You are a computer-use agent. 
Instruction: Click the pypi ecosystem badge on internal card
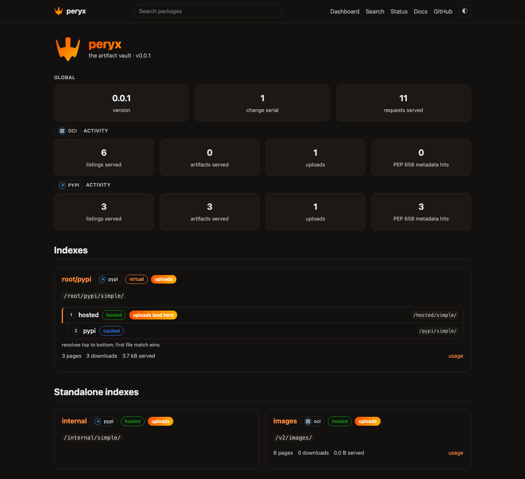104,421
